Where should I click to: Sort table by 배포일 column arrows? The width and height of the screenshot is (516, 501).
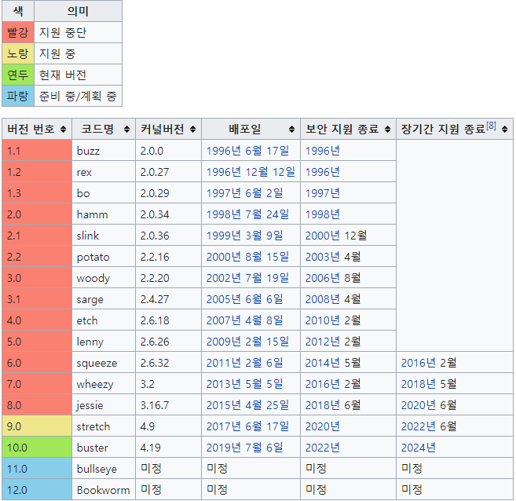[x=291, y=130]
